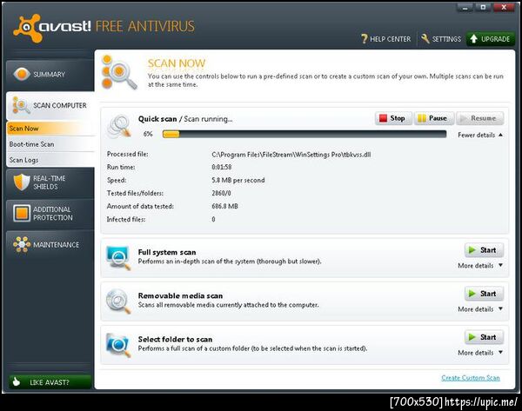This screenshot has width=522, height=411.
Task: Stop the running Quick scan
Action: pyautogui.click(x=393, y=118)
